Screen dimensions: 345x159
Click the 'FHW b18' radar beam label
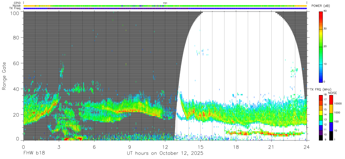coord(34,153)
